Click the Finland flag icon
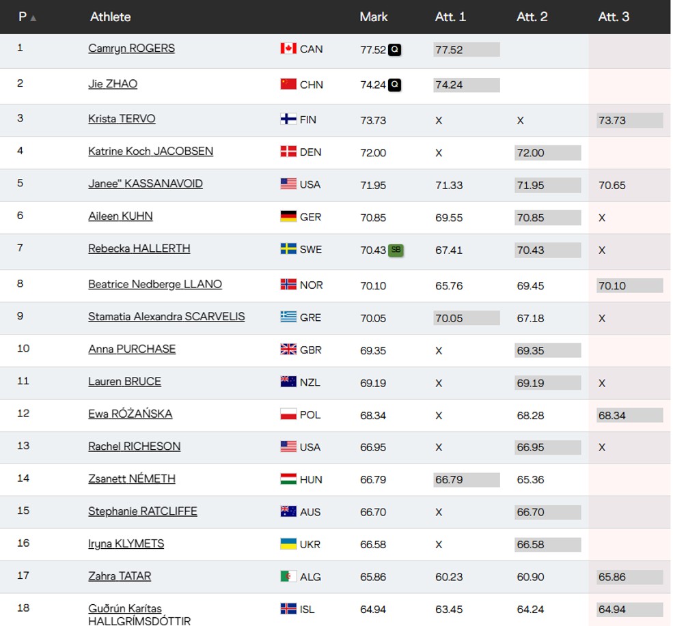Viewport: 673px width, 626px height. [288, 119]
